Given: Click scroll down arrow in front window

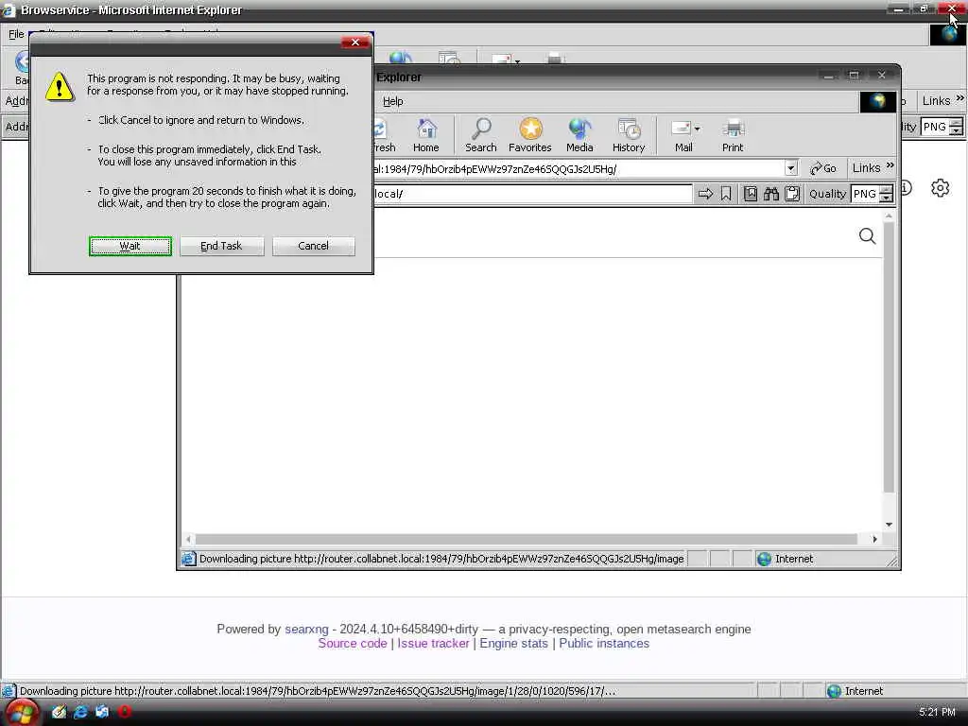Looking at the screenshot, I should (x=889, y=525).
